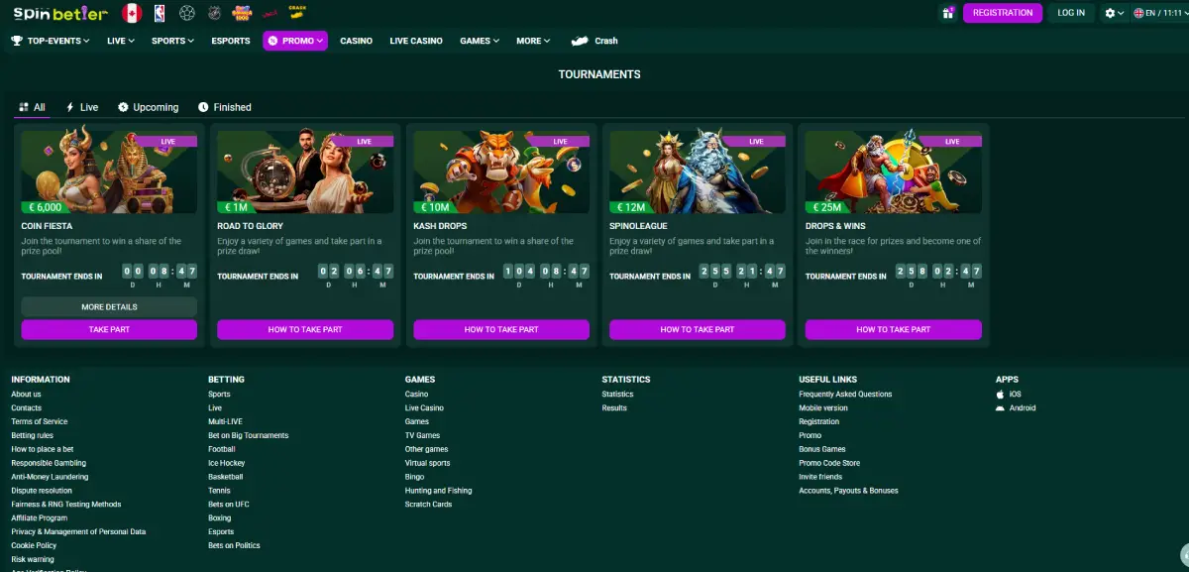Open the Android app link
The width and height of the screenshot is (1189, 572).
pyautogui.click(x=1016, y=408)
